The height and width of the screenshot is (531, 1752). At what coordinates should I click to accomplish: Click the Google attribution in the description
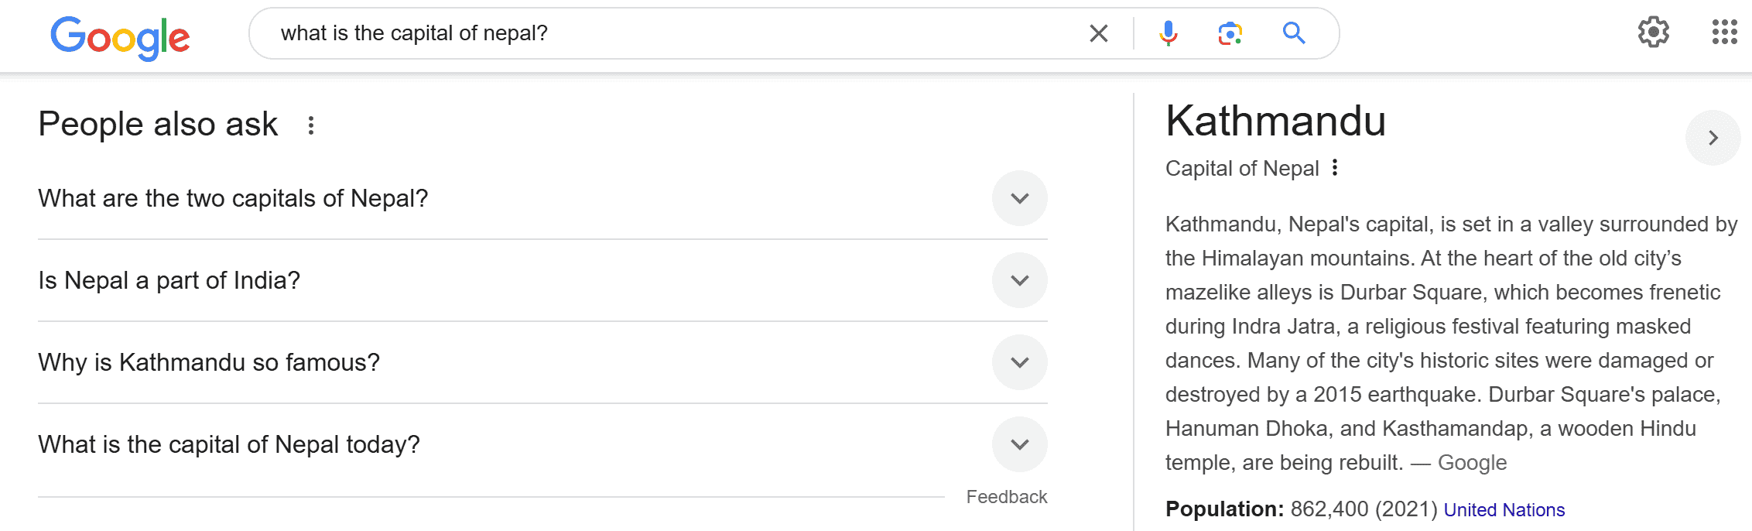pyautogui.click(x=1472, y=463)
